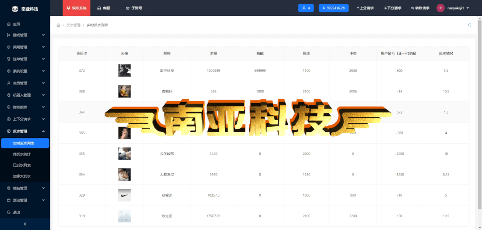Click the 客服 headset icon in top bar
482x230 pixels.
[99, 8]
